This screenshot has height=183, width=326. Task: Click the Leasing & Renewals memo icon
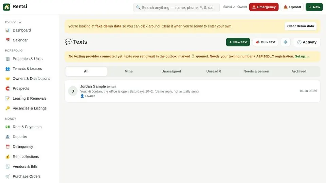coord(7,98)
